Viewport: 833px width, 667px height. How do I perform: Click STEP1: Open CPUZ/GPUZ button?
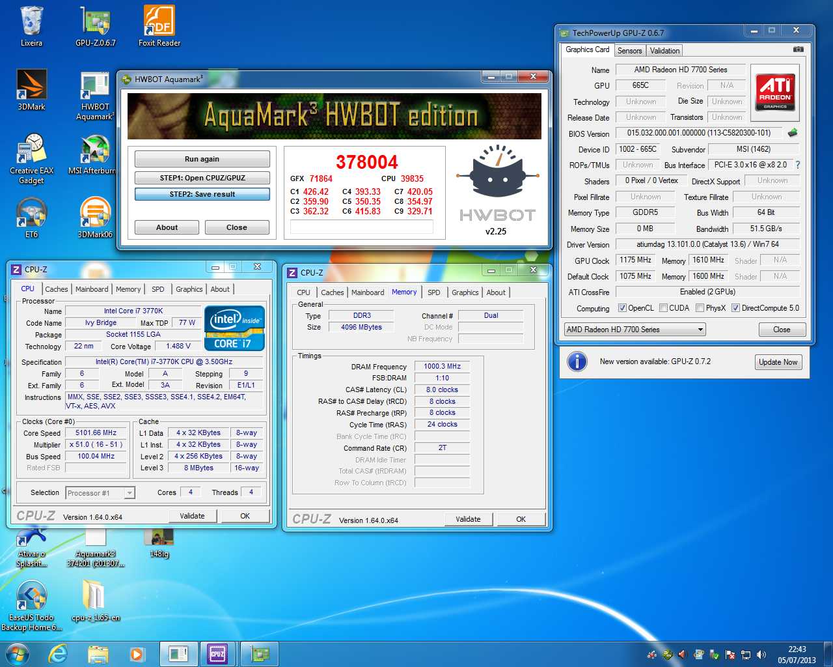202,178
